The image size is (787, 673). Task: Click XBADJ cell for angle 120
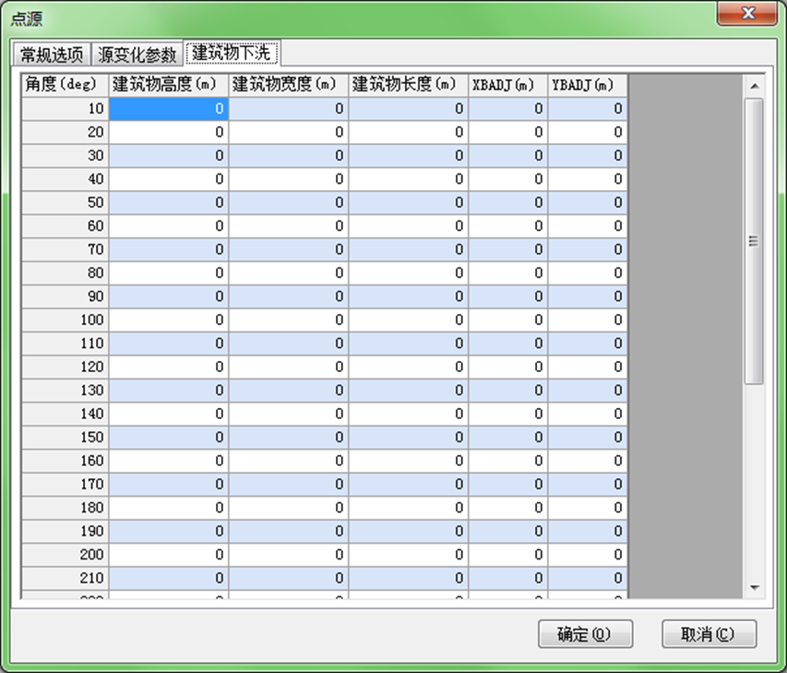[507, 367]
